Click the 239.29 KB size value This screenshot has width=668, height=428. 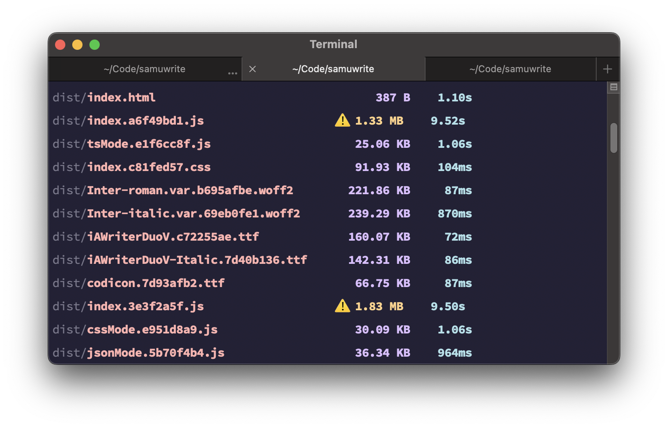coord(379,214)
